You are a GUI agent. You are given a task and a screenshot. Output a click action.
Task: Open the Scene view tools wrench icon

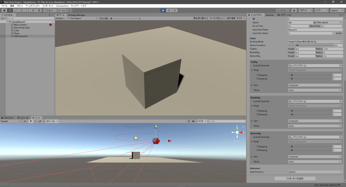click(189, 121)
